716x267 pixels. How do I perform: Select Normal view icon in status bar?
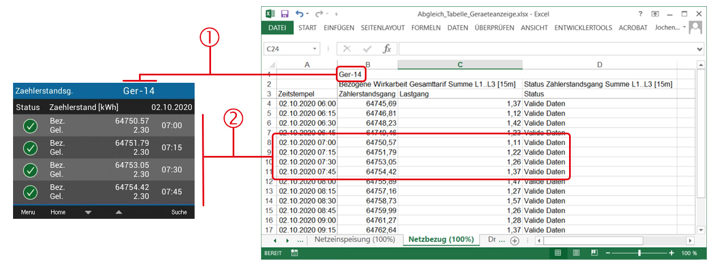click(x=558, y=253)
